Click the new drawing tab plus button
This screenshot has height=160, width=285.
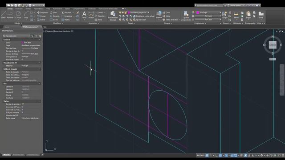pos(45,27)
